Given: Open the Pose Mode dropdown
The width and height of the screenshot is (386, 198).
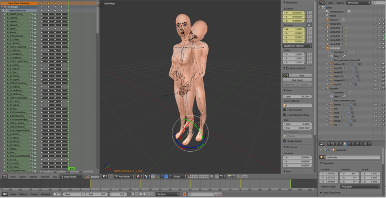Looking at the screenshot, I should pos(125,176).
